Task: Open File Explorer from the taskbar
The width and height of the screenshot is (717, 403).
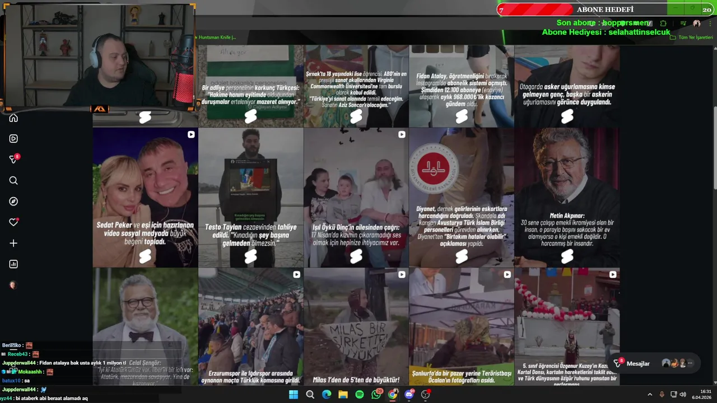Action: [343, 395]
